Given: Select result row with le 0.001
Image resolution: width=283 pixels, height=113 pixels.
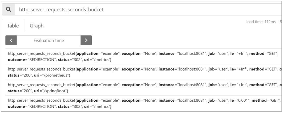Looking at the screenshot, I should (x=143, y=103).
